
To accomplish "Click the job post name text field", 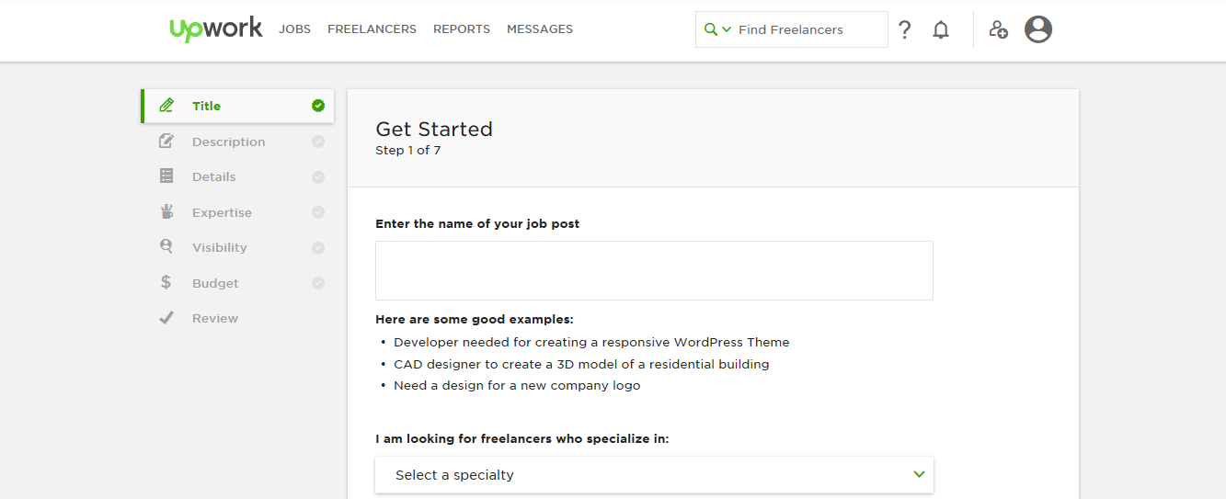I will (x=654, y=270).
